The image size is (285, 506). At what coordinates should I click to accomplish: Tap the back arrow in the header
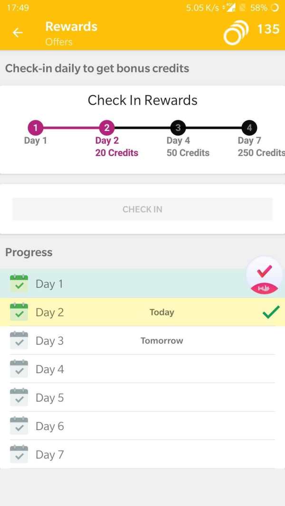tap(18, 33)
